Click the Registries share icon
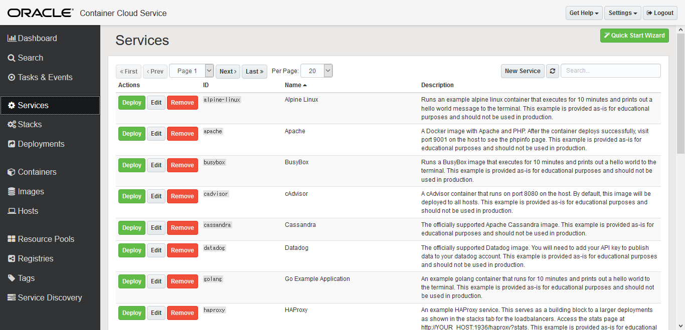This screenshot has height=330, width=685. 12,259
